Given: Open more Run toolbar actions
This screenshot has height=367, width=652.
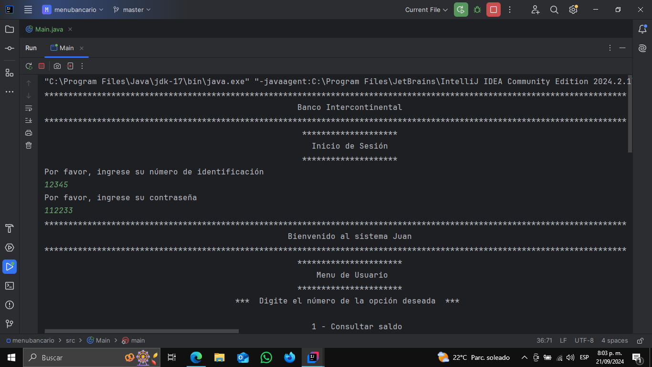Looking at the screenshot, I should tap(82, 66).
